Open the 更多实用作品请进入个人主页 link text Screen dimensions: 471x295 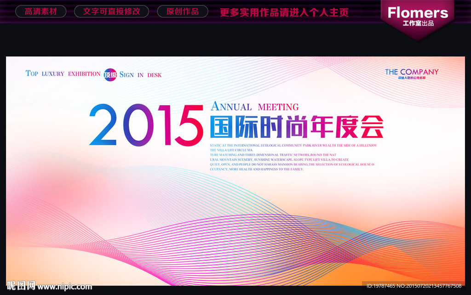pos(284,12)
